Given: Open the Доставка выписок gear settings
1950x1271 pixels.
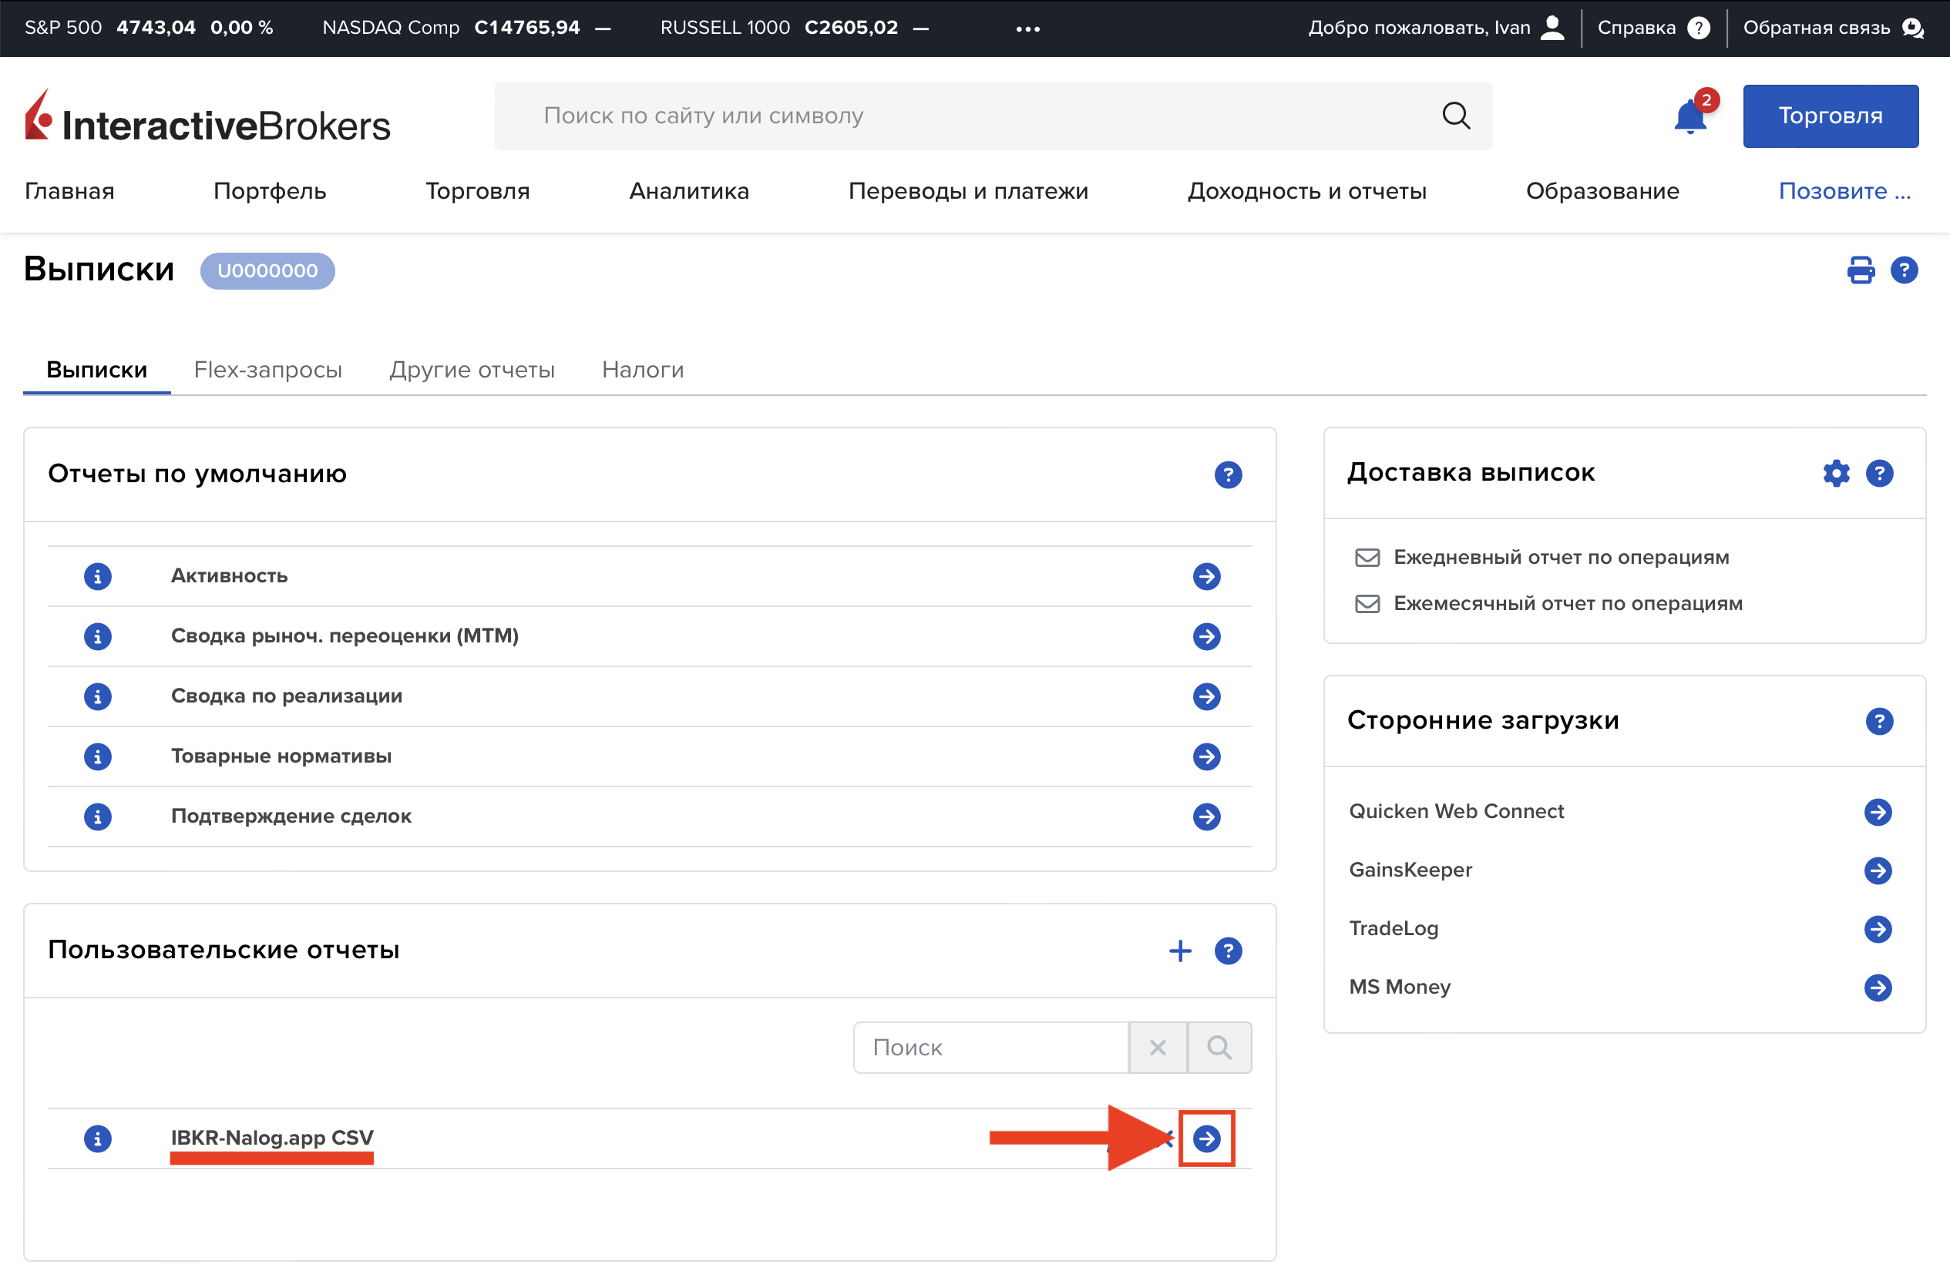Looking at the screenshot, I should (x=1836, y=473).
